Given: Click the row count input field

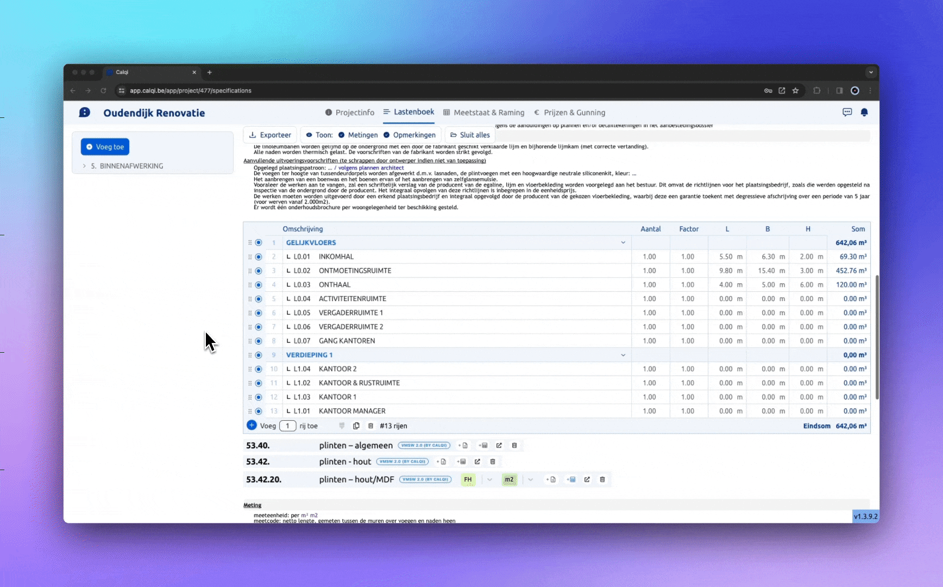Looking at the screenshot, I should 287,426.
